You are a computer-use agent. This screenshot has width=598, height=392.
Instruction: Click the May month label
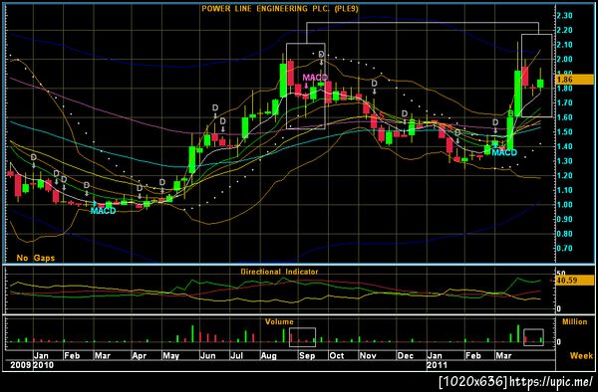(x=170, y=356)
